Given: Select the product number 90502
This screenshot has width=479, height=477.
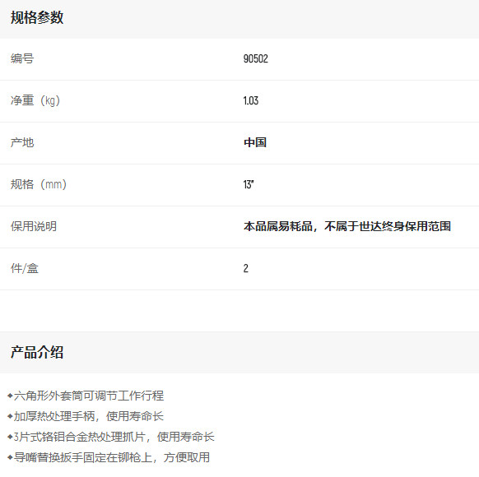Looking at the screenshot, I should pos(255,58).
